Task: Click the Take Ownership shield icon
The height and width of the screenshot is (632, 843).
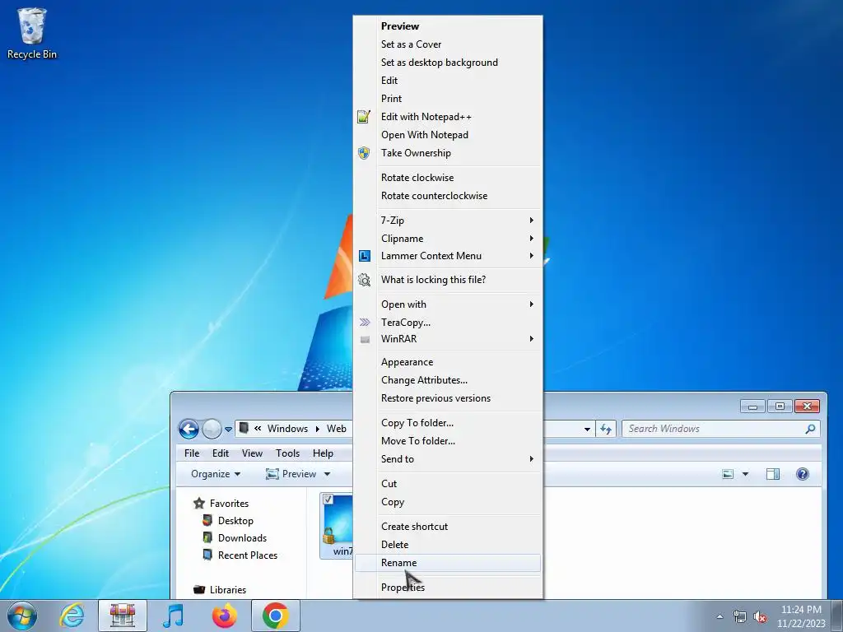Action: click(x=364, y=153)
